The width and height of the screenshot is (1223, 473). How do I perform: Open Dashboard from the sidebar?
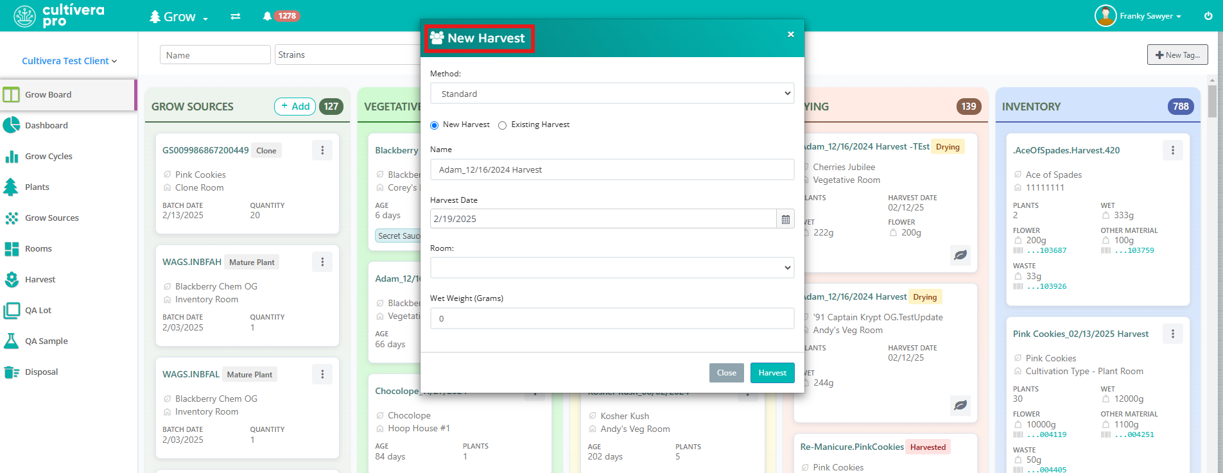pos(46,125)
